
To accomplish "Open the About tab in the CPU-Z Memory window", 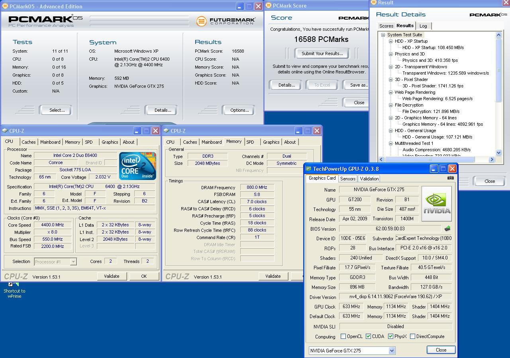I will (290, 142).
